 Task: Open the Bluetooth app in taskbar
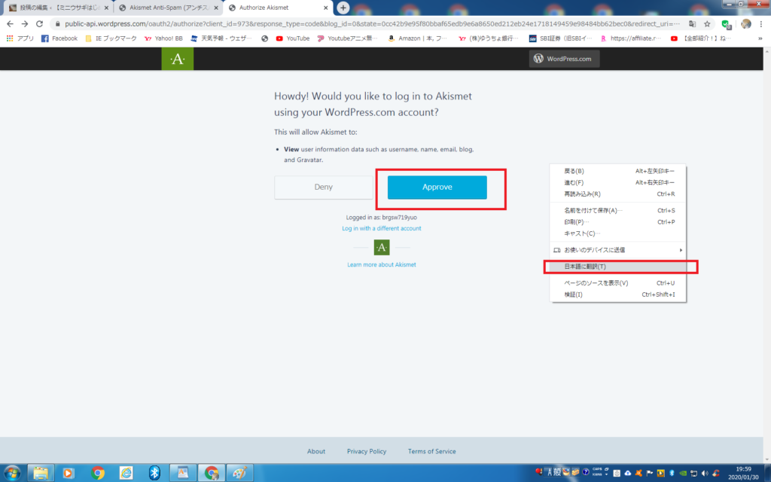154,472
